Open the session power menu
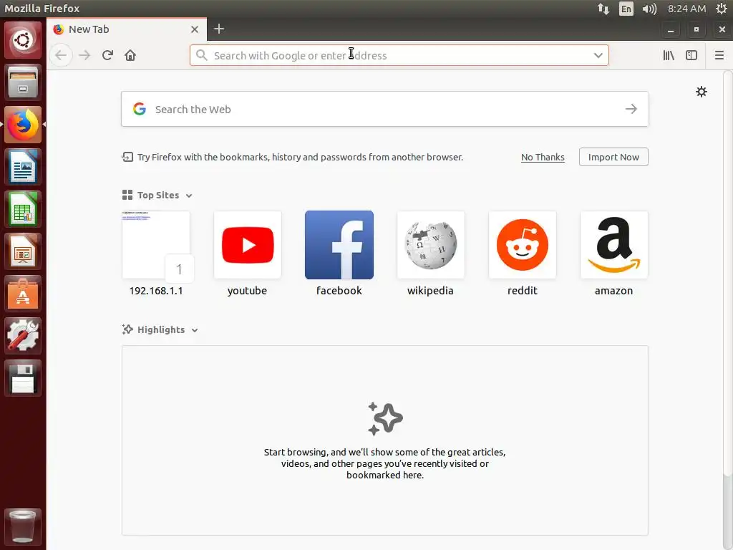 coord(722,9)
